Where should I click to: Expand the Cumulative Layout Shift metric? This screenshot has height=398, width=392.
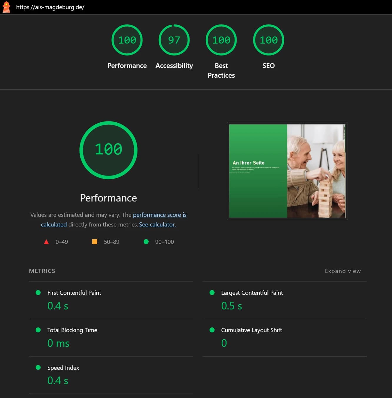[251, 330]
